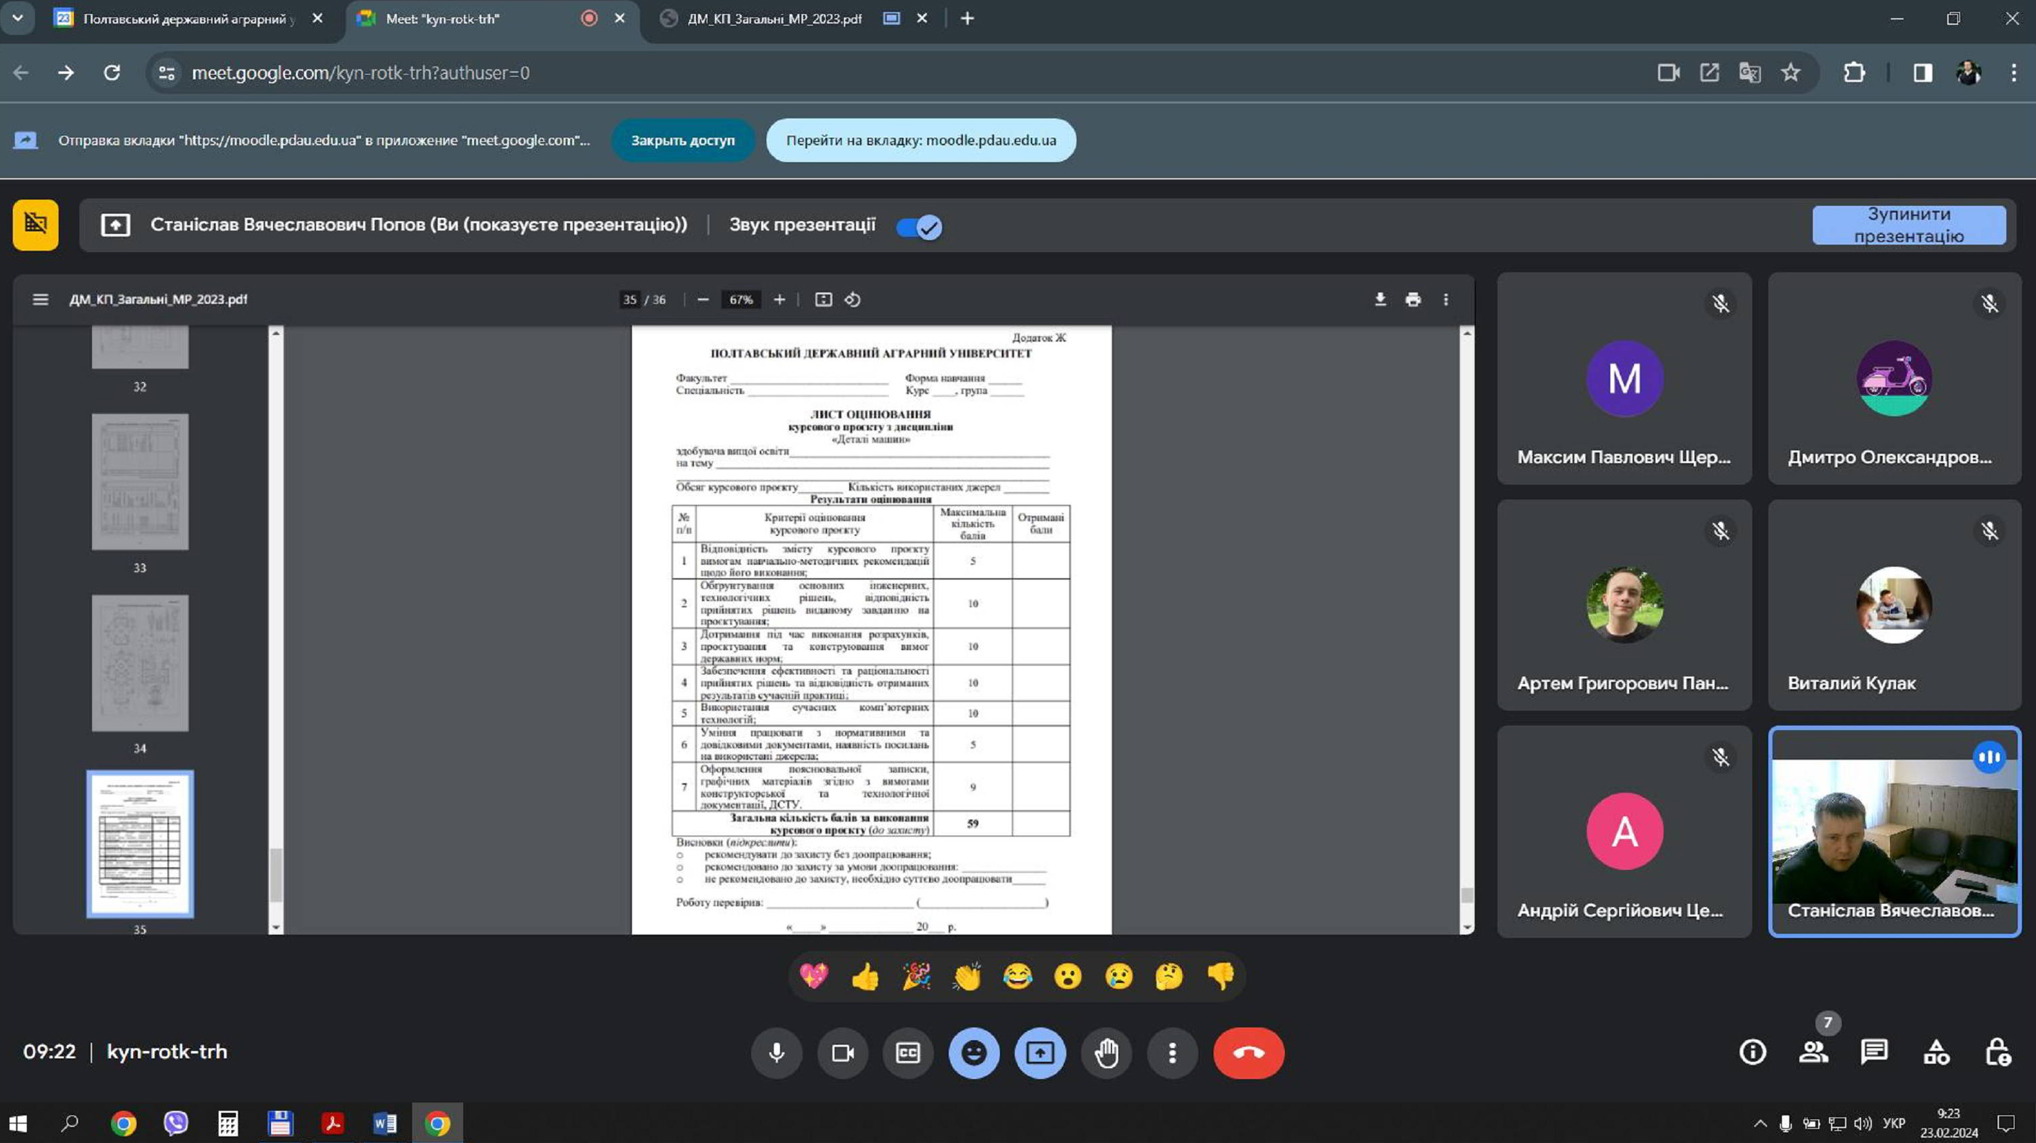Click the address bar URL
Image resolution: width=2036 pixels, height=1143 pixels.
click(x=360, y=73)
